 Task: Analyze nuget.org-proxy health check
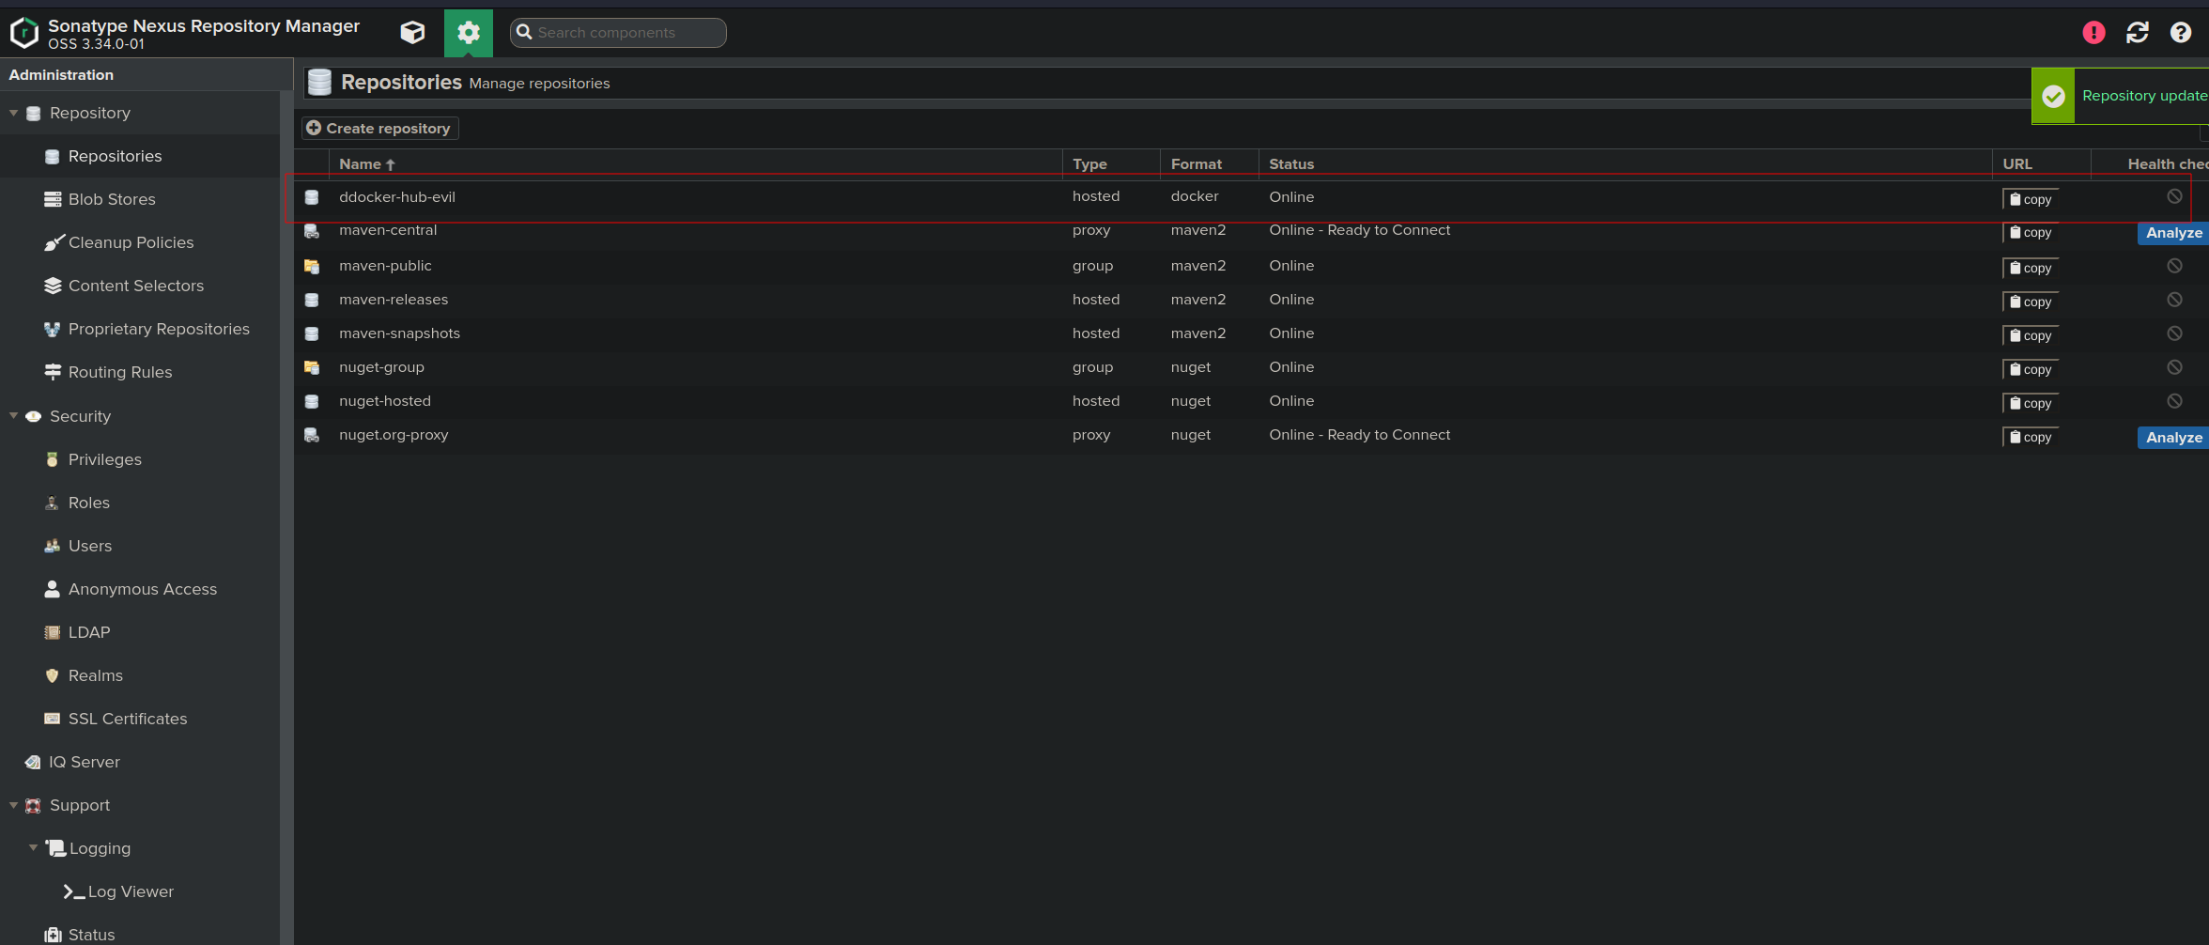click(2173, 438)
